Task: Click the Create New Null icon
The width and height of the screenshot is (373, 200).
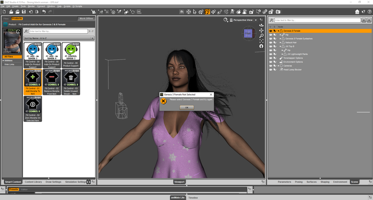Action: click(x=133, y=12)
